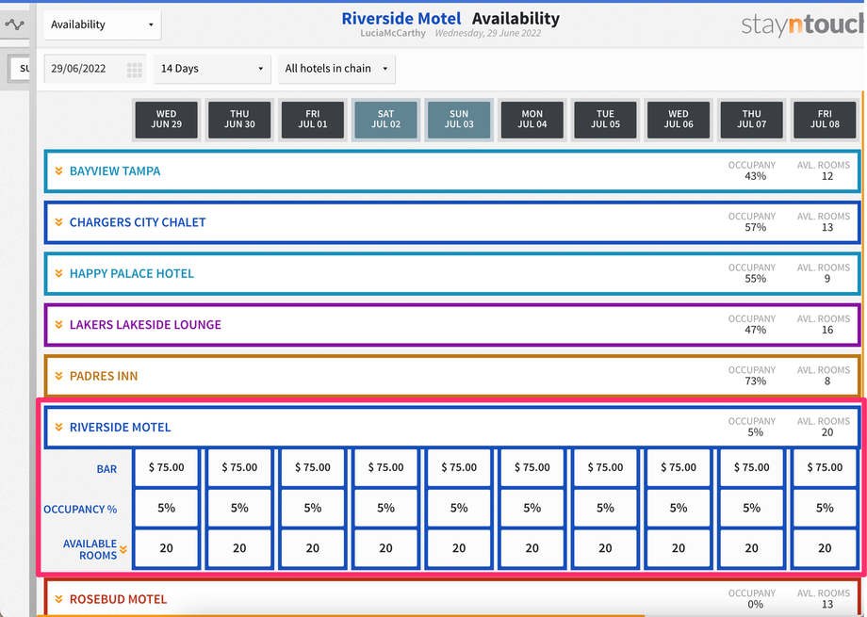Click the LAKERS LAKESIDE LOUNGE name
Image resolution: width=867 pixels, height=617 pixels.
tap(145, 325)
